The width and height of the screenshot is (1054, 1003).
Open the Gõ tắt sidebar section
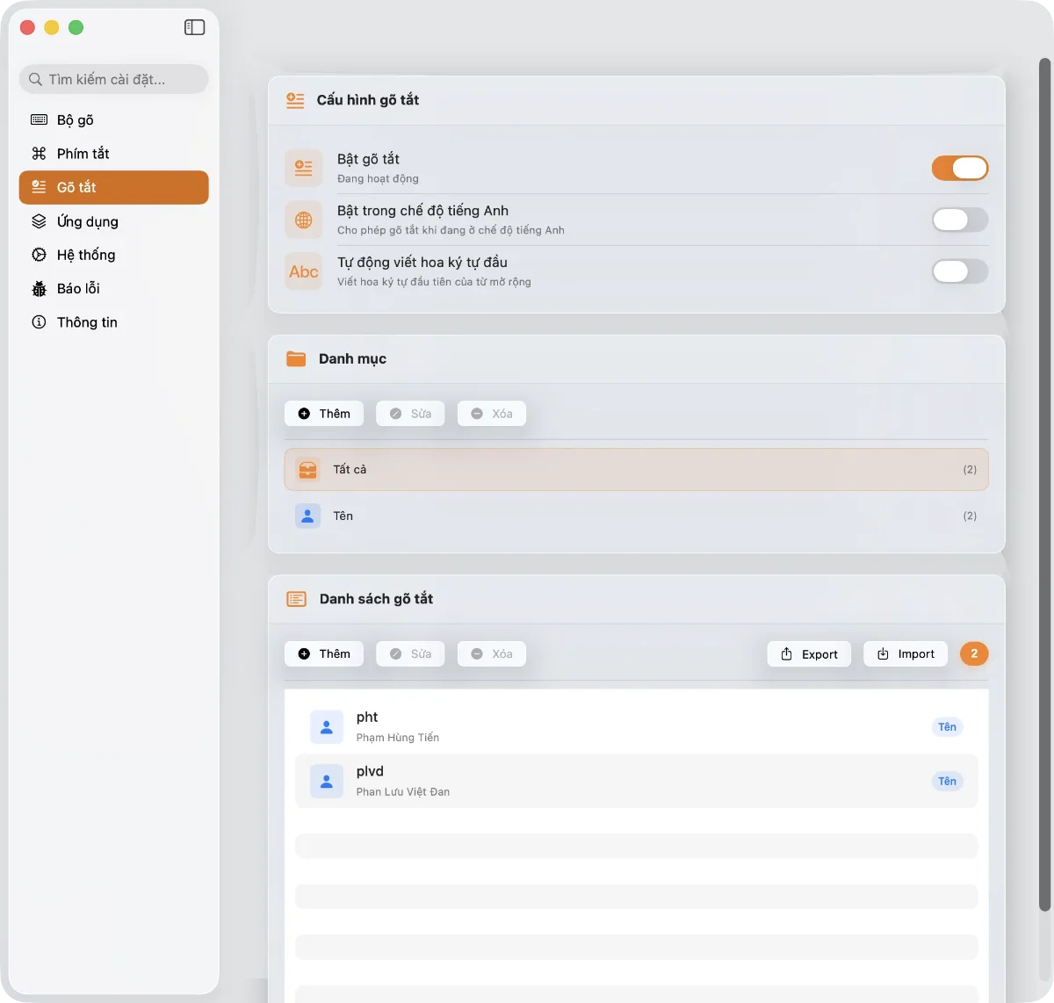pos(113,187)
